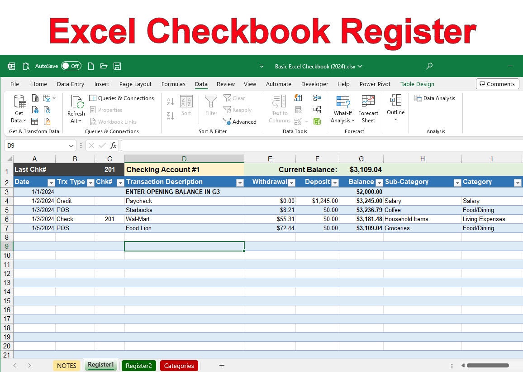This screenshot has height=372, width=523.
Task: Open the Balance column filter dropdown
Action: click(379, 182)
